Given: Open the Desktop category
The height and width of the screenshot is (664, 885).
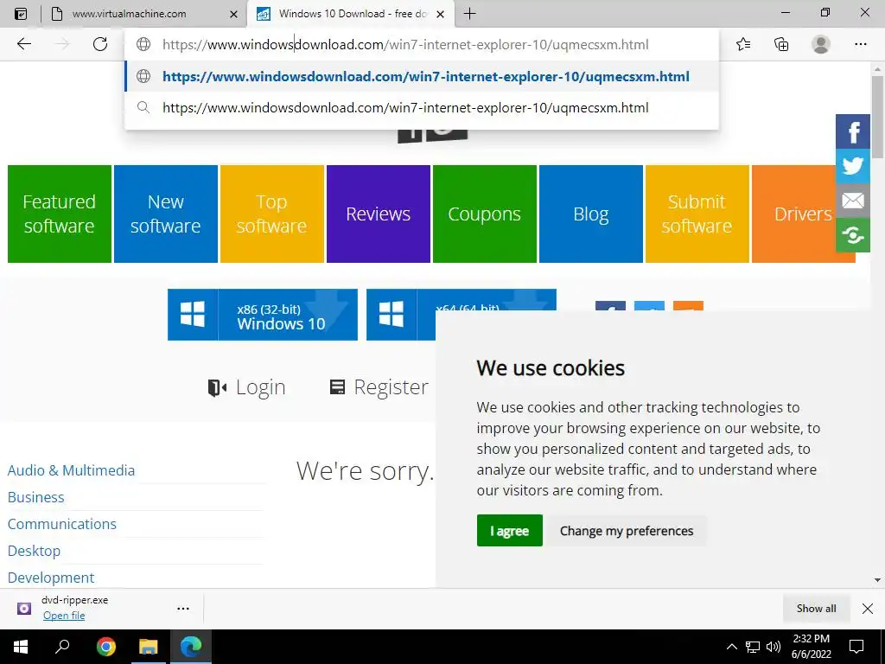Looking at the screenshot, I should pyautogui.click(x=34, y=551).
